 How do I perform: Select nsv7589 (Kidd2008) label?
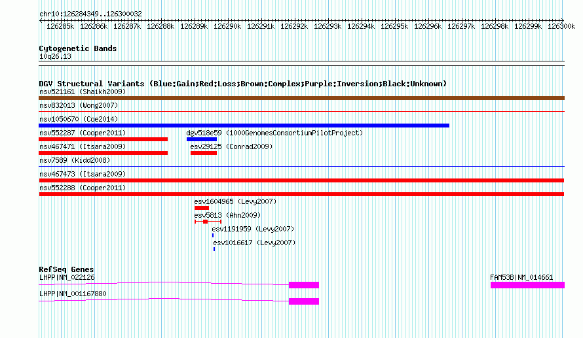point(75,160)
